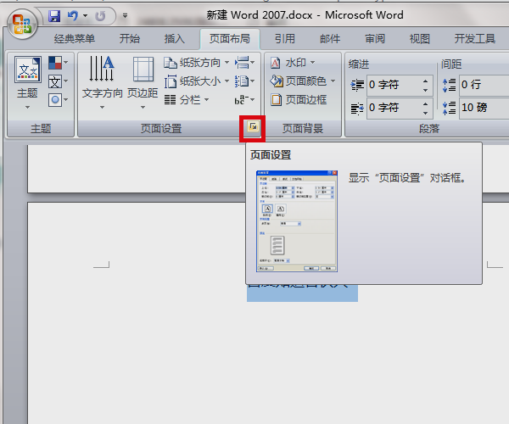Click the right indent icon beside the second 0 字符 field
Image resolution: width=509 pixels, height=424 pixels.
357,109
